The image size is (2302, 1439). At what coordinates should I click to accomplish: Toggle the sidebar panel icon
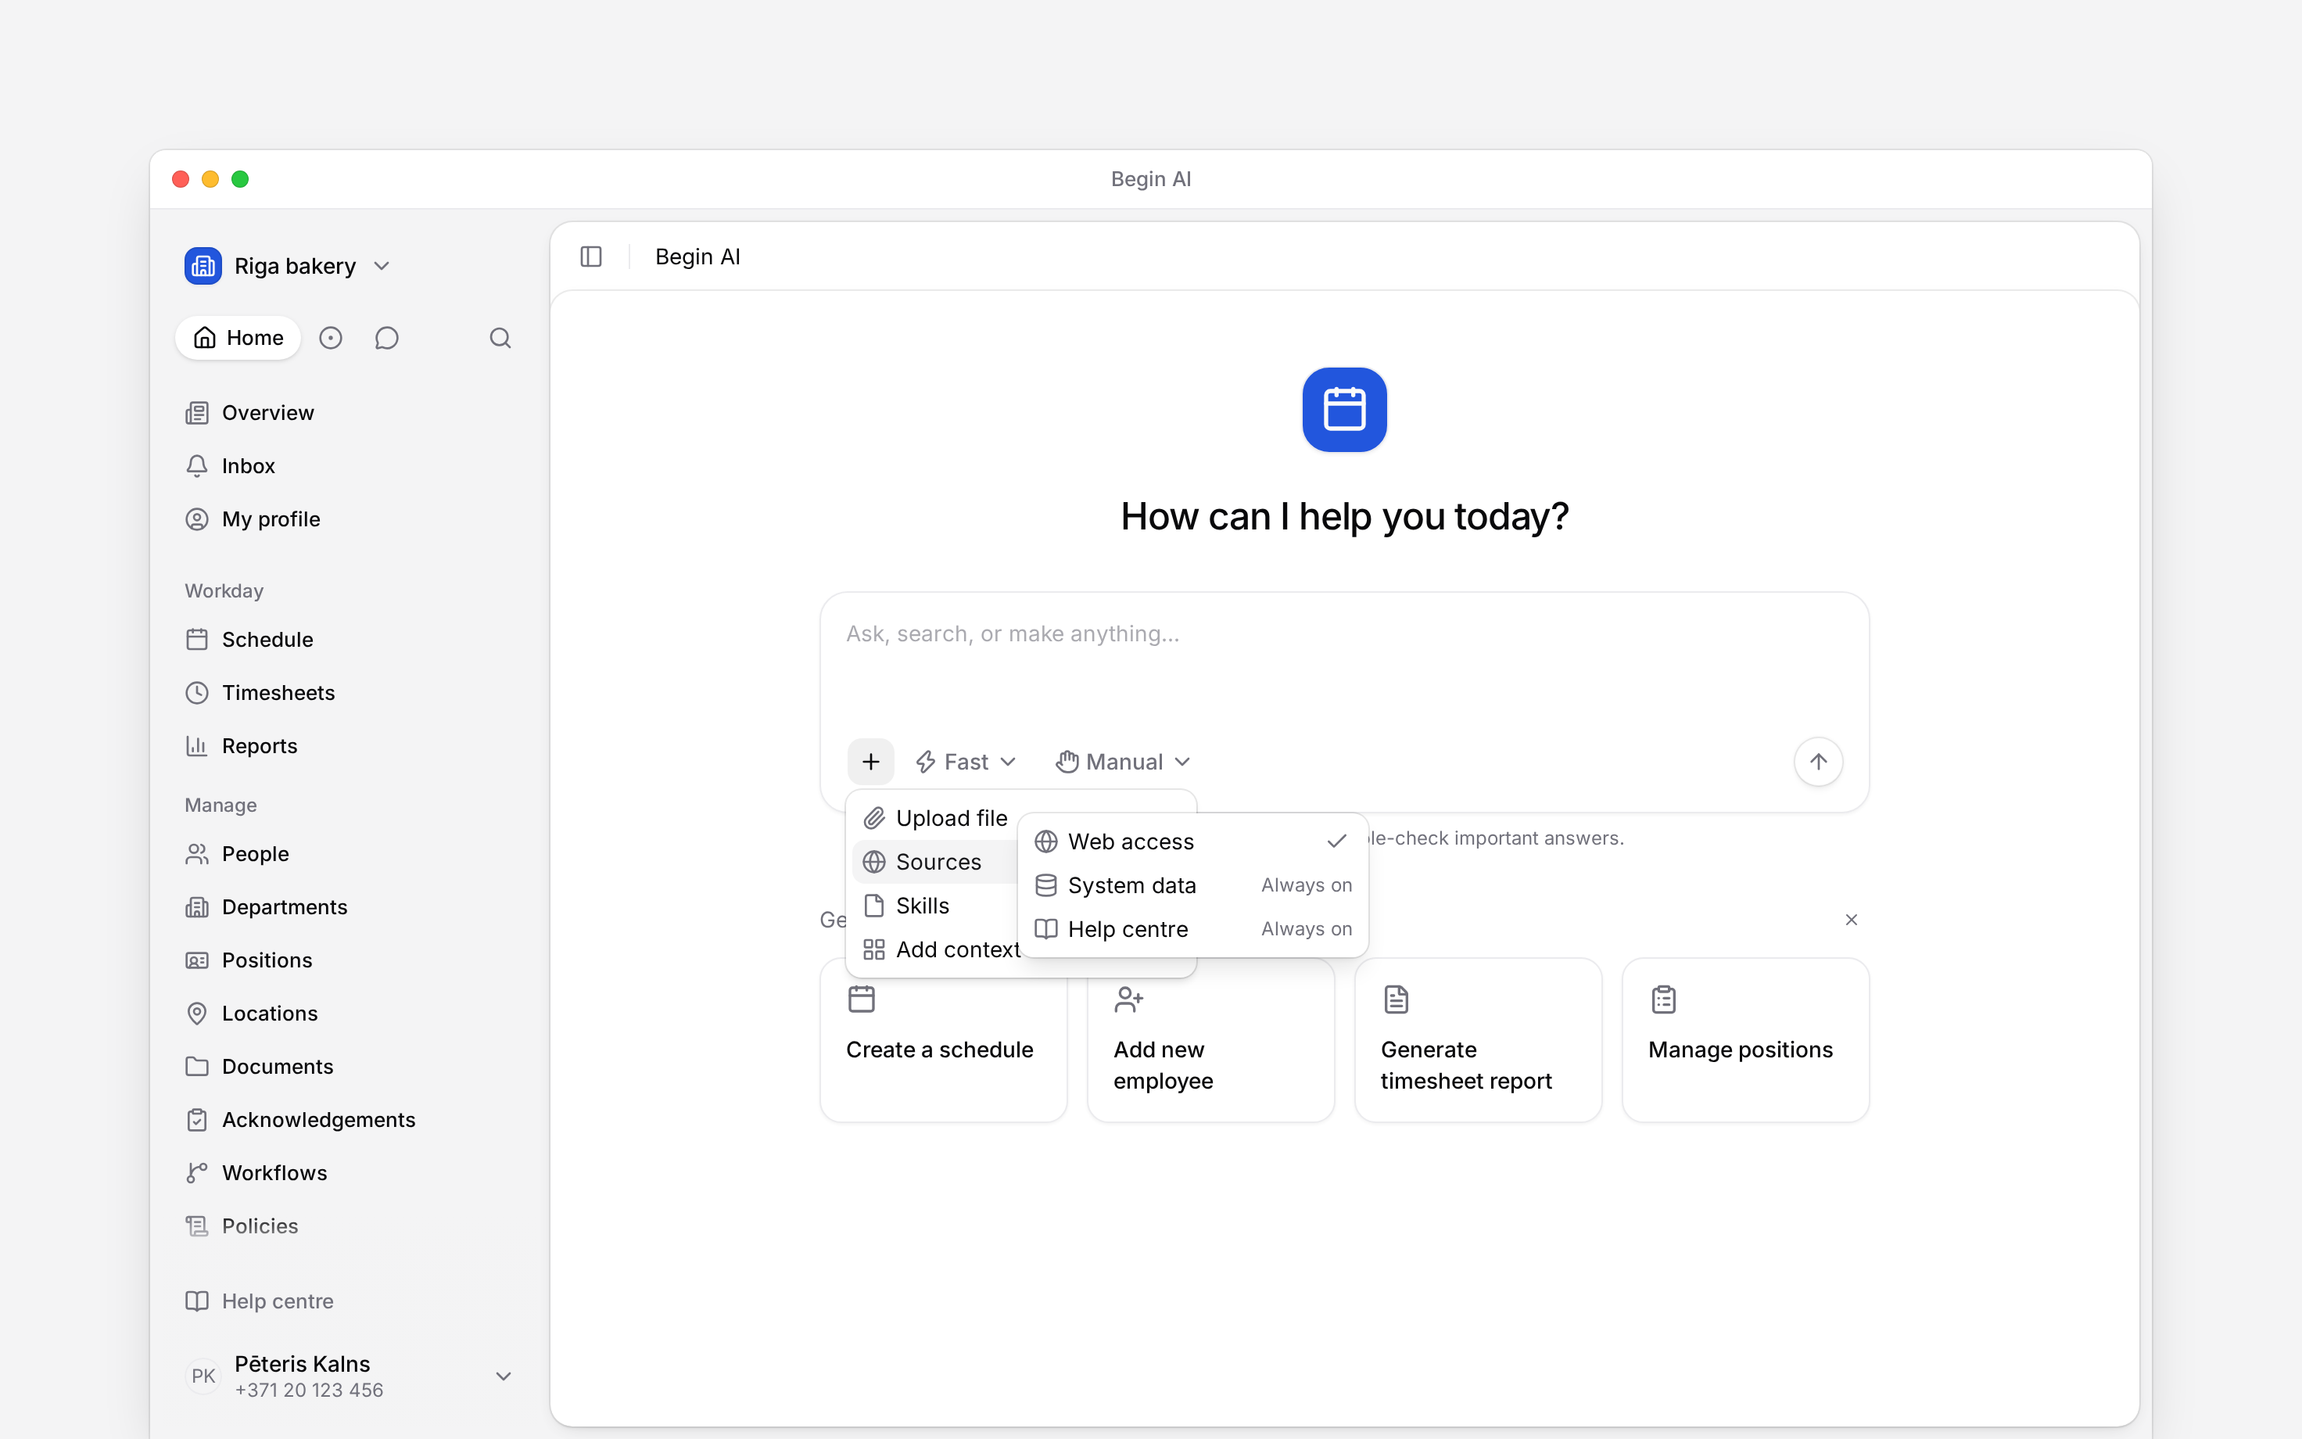[x=590, y=257]
